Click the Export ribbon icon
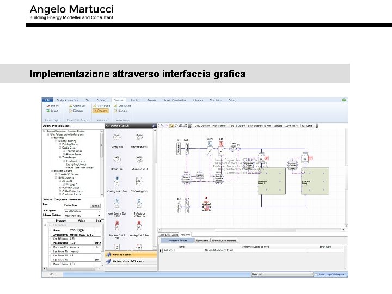Image resolution: width=392 pixels, height=294 pixels. pyautogui.click(x=48, y=111)
